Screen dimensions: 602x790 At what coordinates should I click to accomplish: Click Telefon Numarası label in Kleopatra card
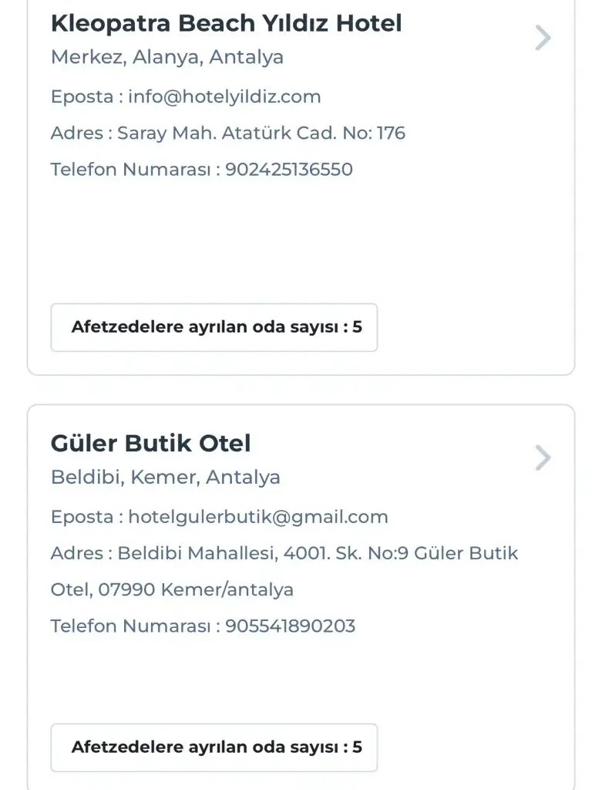(x=130, y=170)
